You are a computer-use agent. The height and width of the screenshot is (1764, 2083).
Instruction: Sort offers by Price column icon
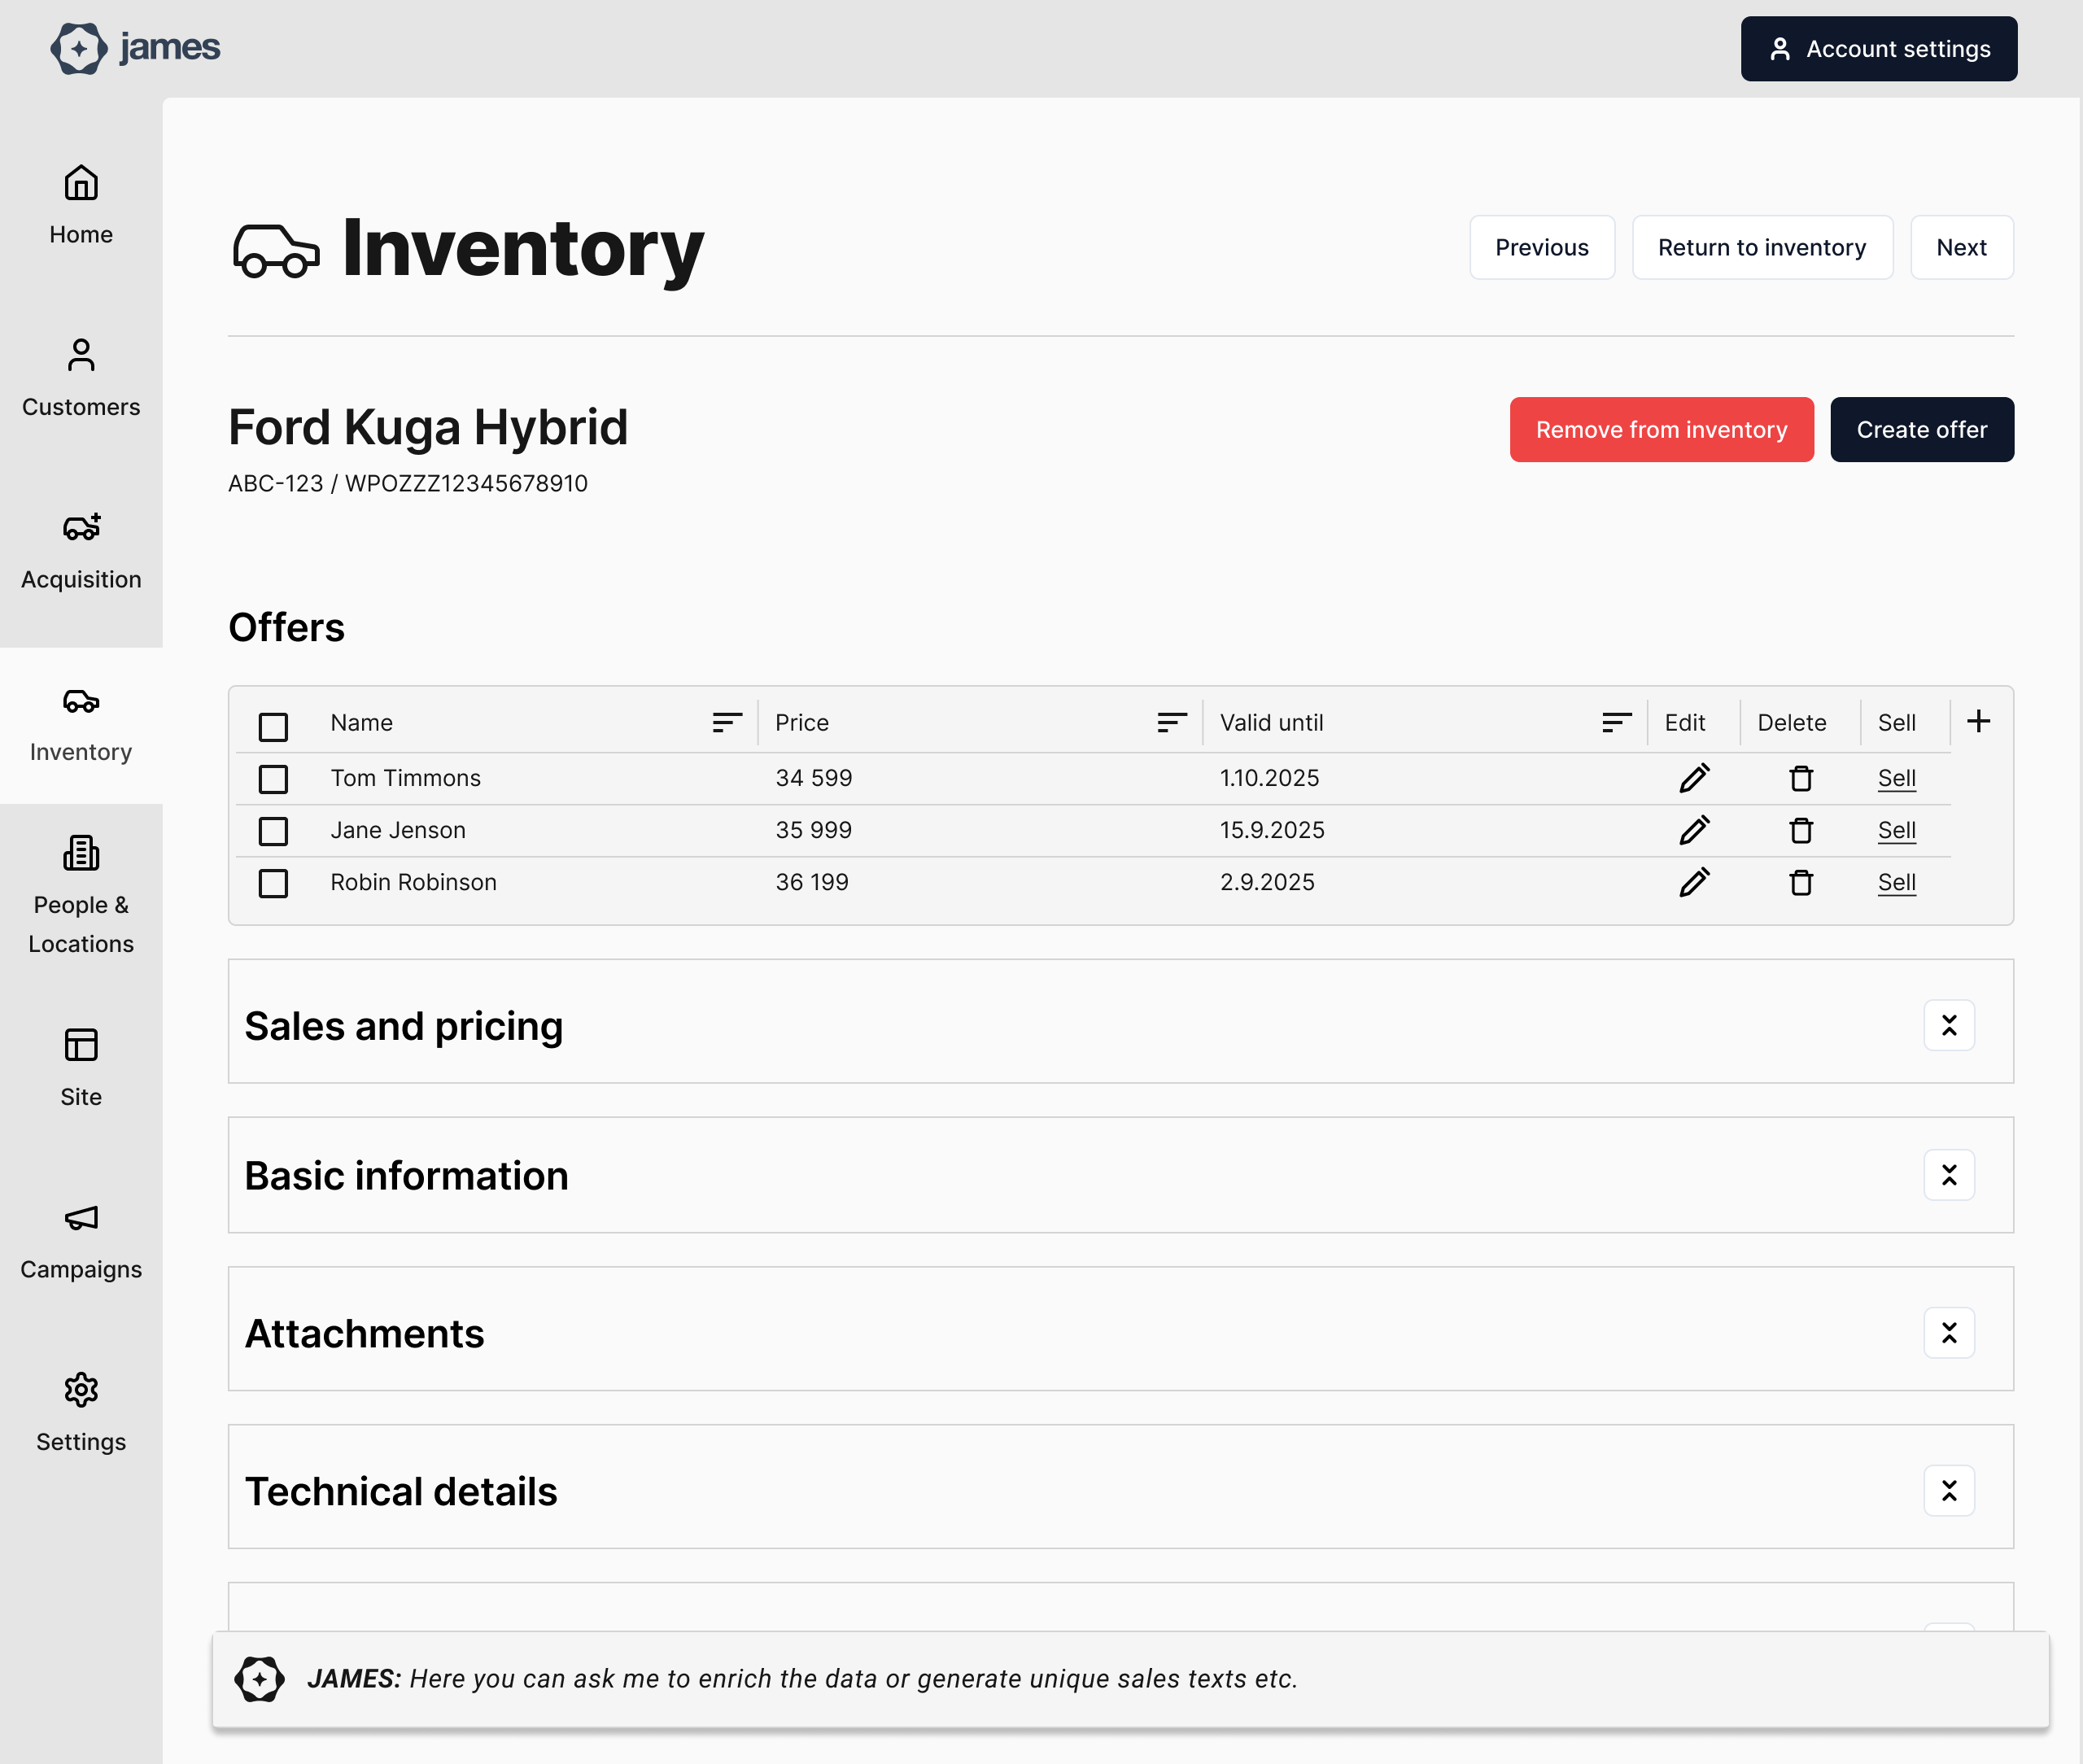click(x=1172, y=722)
